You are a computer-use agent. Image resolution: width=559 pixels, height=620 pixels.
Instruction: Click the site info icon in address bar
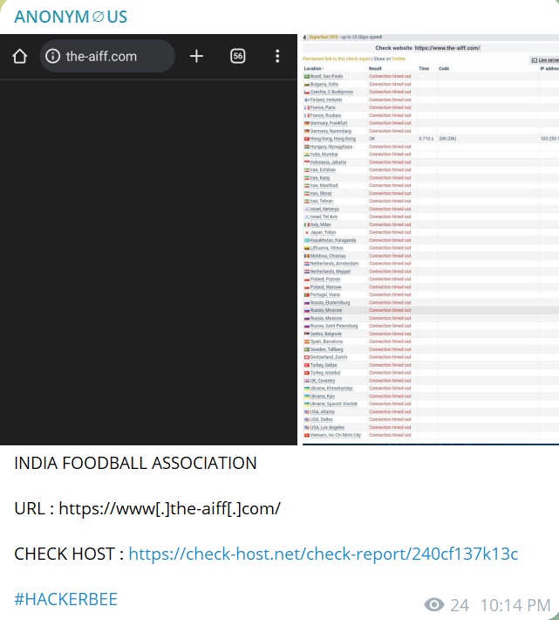click(54, 56)
